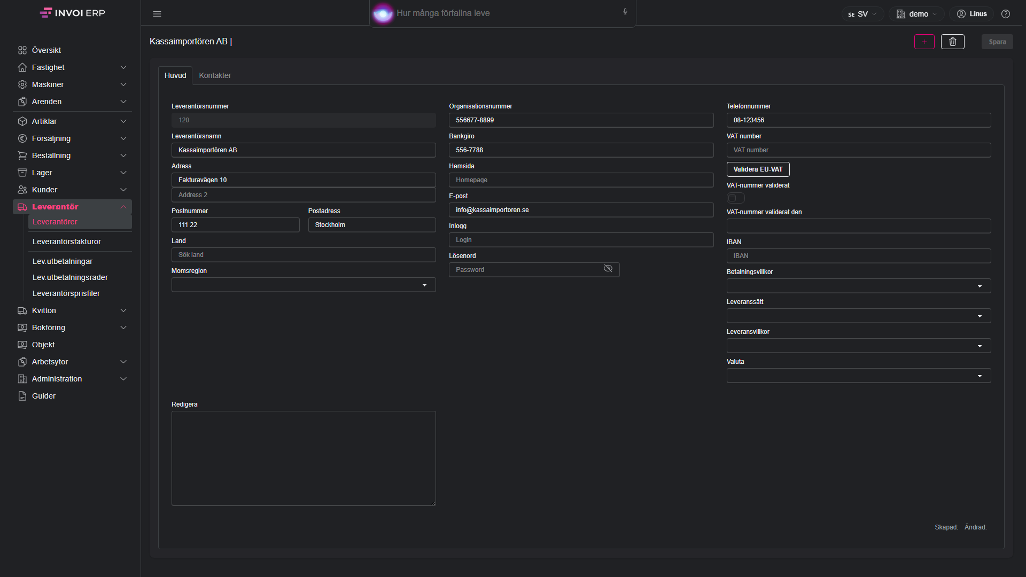Expand the Kunder menu
The image size is (1026, 577).
tap(72, 190)
